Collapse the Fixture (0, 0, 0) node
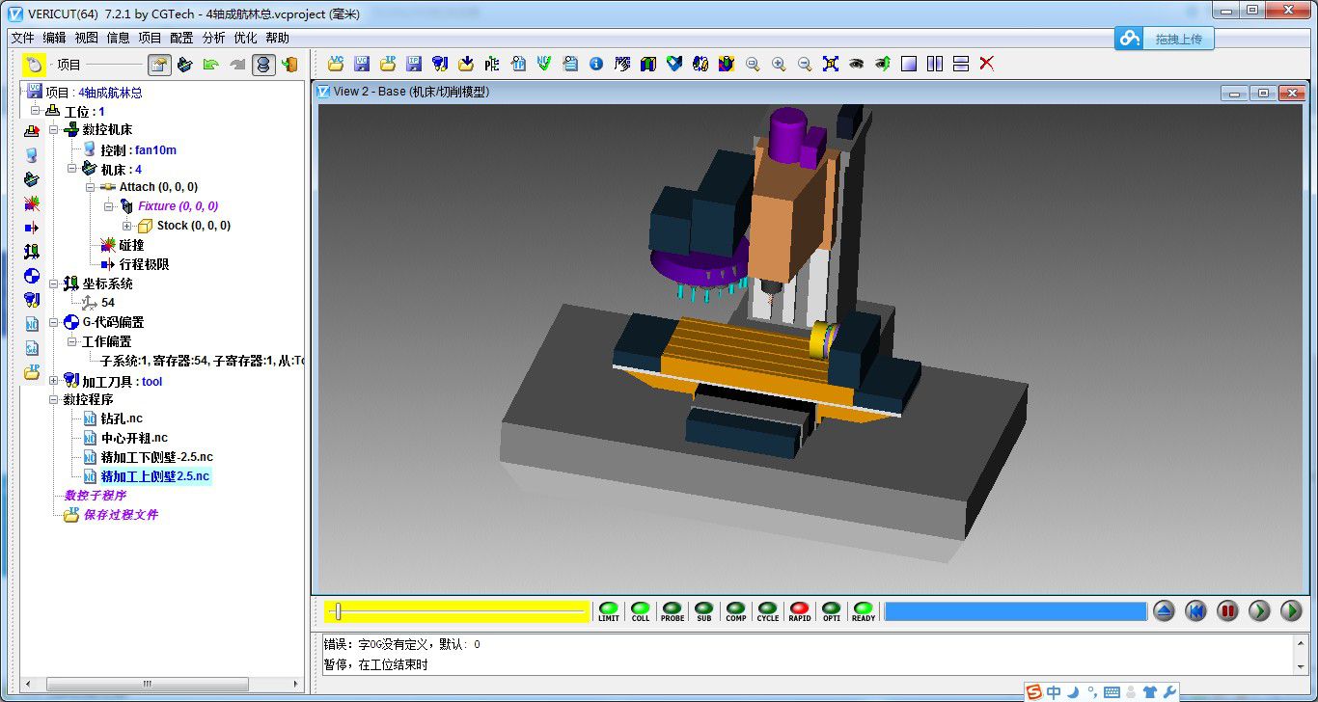This screenshot has height=702, width=1318. [109, 206]
